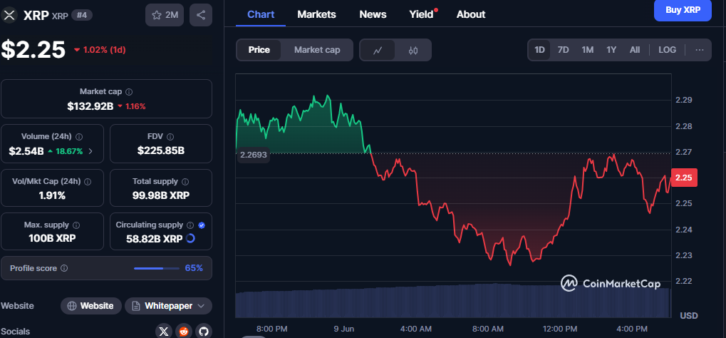The height and width of the screenshot is (338, 726).
Task: Set chart range to 1M
Action: (x=588, y=50)
